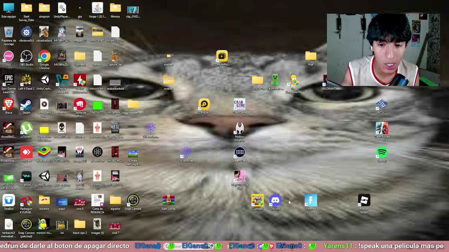
Task: Click the streamer webcam overlay
Action: 383,50
